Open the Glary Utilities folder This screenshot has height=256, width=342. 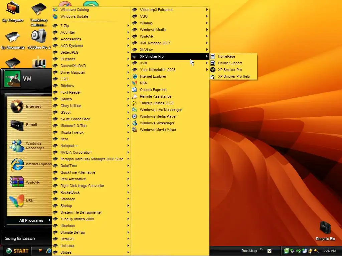(x=91, y=106)
